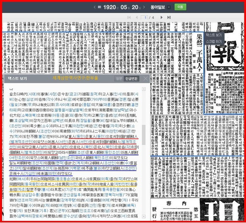Go to the previous date with left chevron
Image resolution: width=246 pixels, height=223 pixels.
95,7
